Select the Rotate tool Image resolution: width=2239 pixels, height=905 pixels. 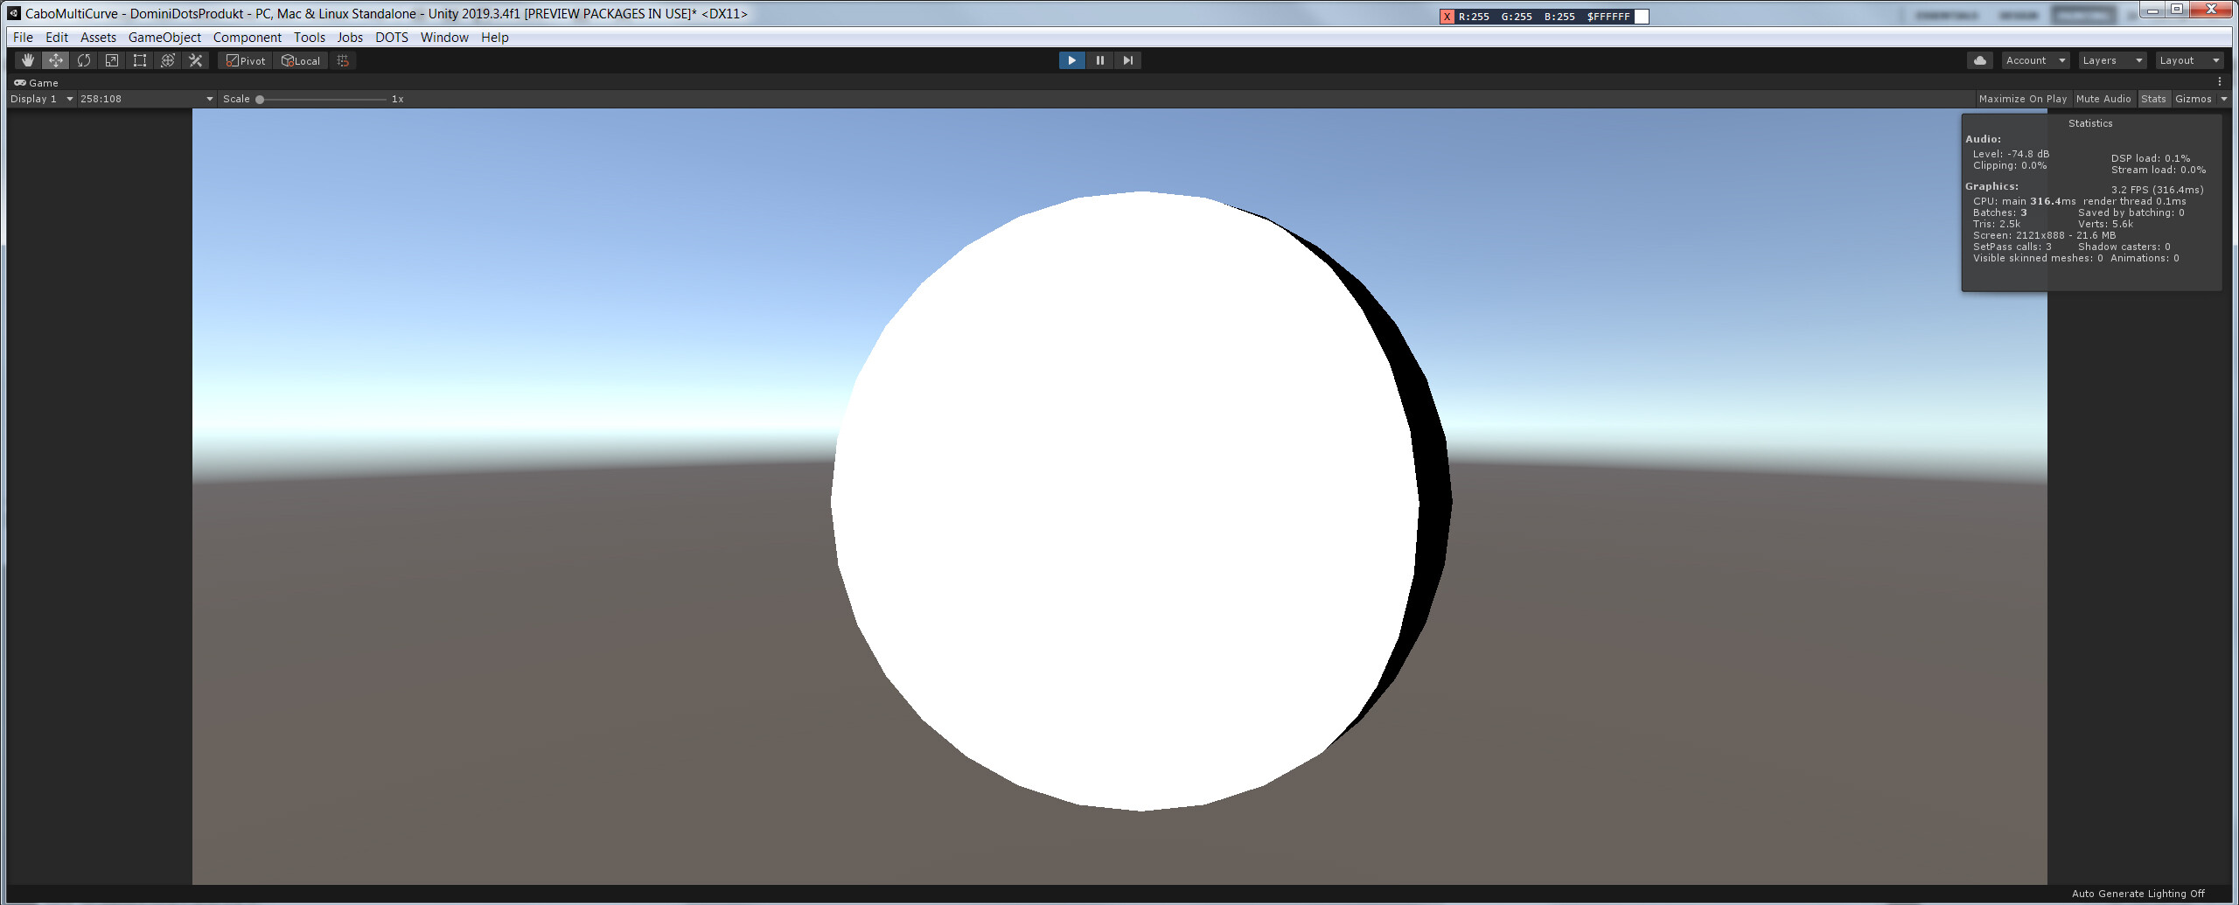coord(84,59)
